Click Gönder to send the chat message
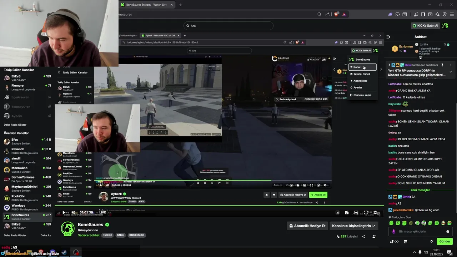The image size is (457, 257). point(445,241)
